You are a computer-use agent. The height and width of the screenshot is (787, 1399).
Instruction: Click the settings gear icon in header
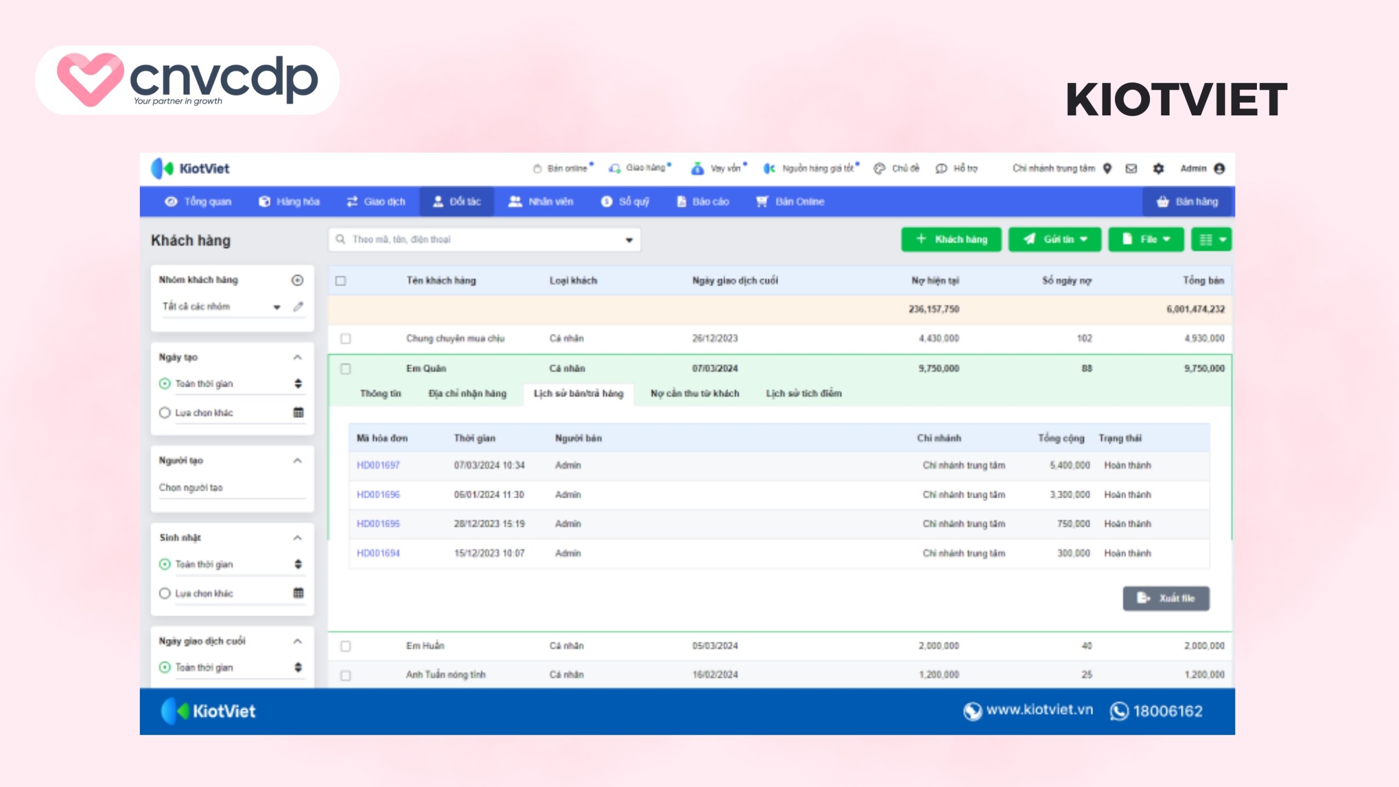pyautogui.click(x=1158, y=169)
